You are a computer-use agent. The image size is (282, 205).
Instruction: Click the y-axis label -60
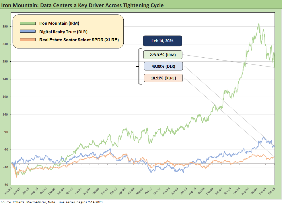point(6,185)
